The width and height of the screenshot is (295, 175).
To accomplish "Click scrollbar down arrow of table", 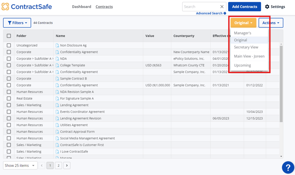I will click(x=281, y=157).
